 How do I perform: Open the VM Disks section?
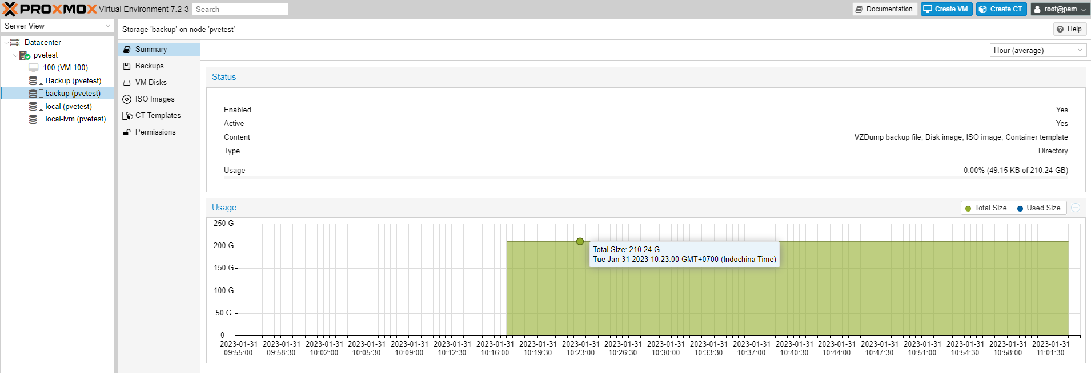click(x=151, y=83)
